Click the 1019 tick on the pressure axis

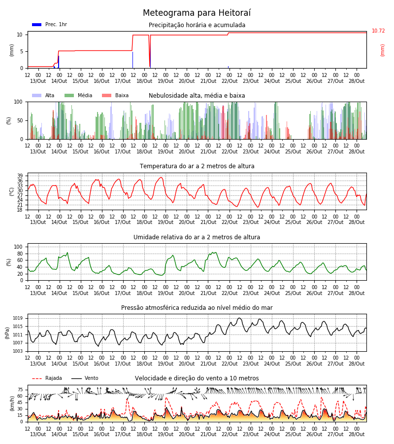pyautogui.click(x=18, y=319)
